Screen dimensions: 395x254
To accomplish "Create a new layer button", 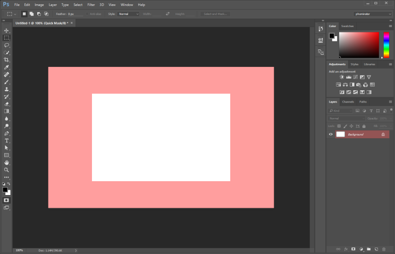I will (376, 249).
